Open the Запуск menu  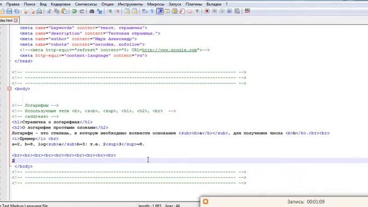tap(175, 4)
